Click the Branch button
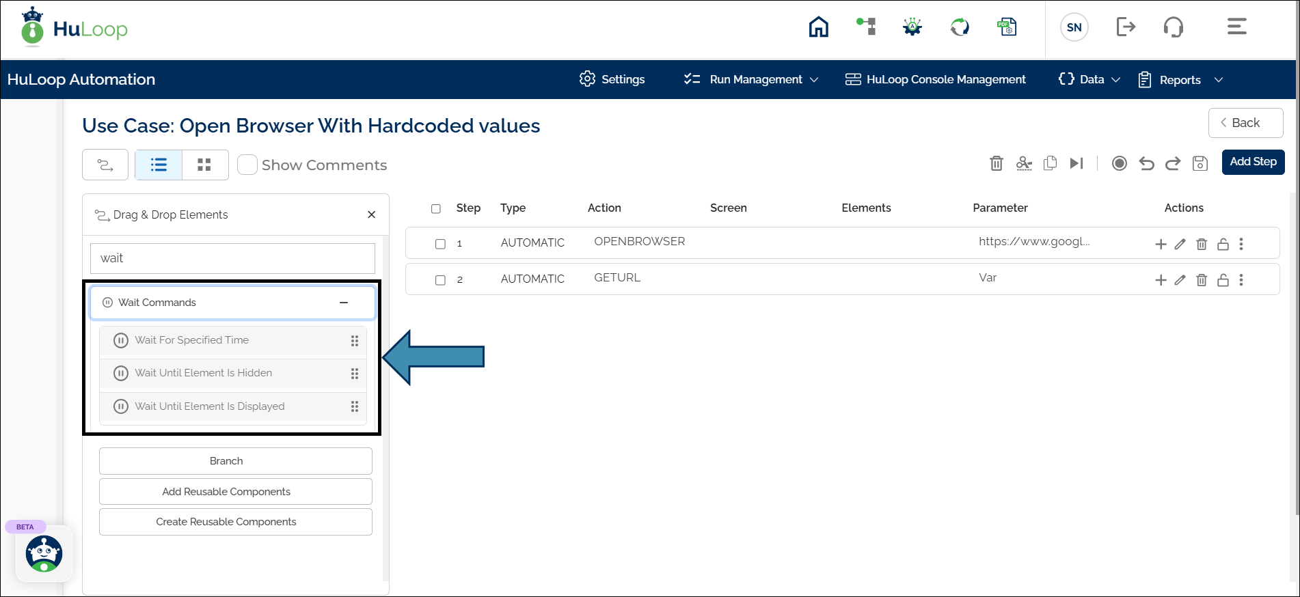This screenshot has width=1300, height=597. [x=236, y=461]
